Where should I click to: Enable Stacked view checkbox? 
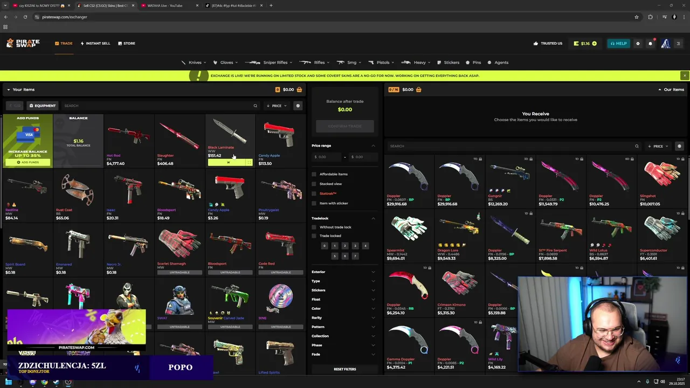pos(314,184)
